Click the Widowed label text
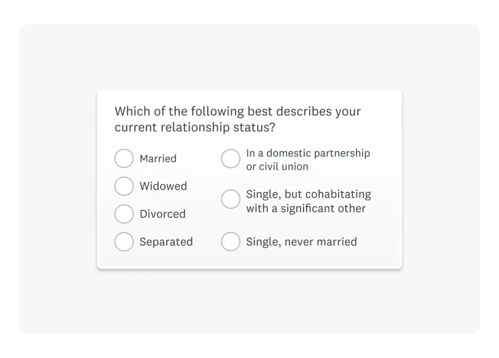The image size is (499, 358). 163,186
